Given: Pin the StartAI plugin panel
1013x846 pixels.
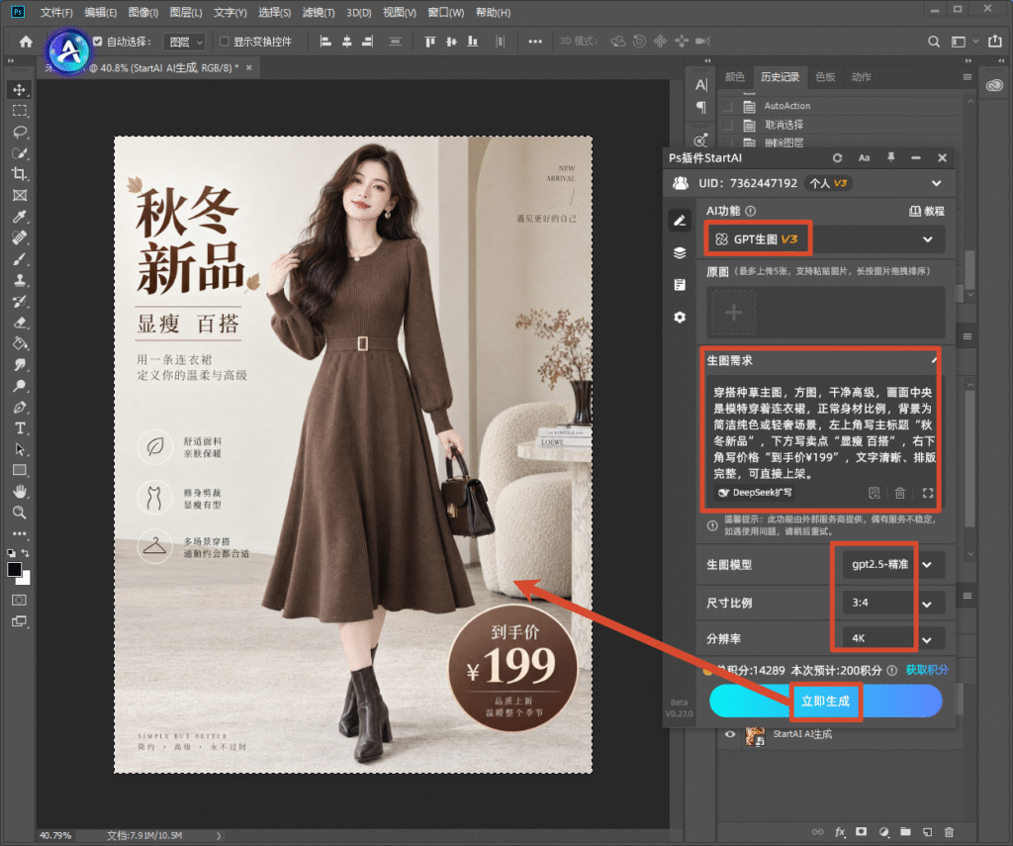Looking at the screenshot, I should click(891, 157).
